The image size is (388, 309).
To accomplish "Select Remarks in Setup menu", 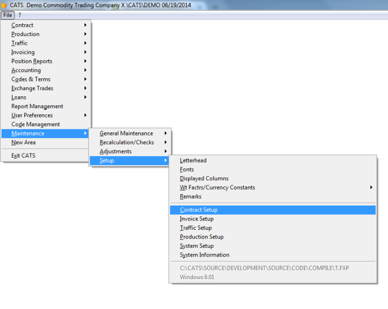I will pyautogui.click(x=273, y=196).
